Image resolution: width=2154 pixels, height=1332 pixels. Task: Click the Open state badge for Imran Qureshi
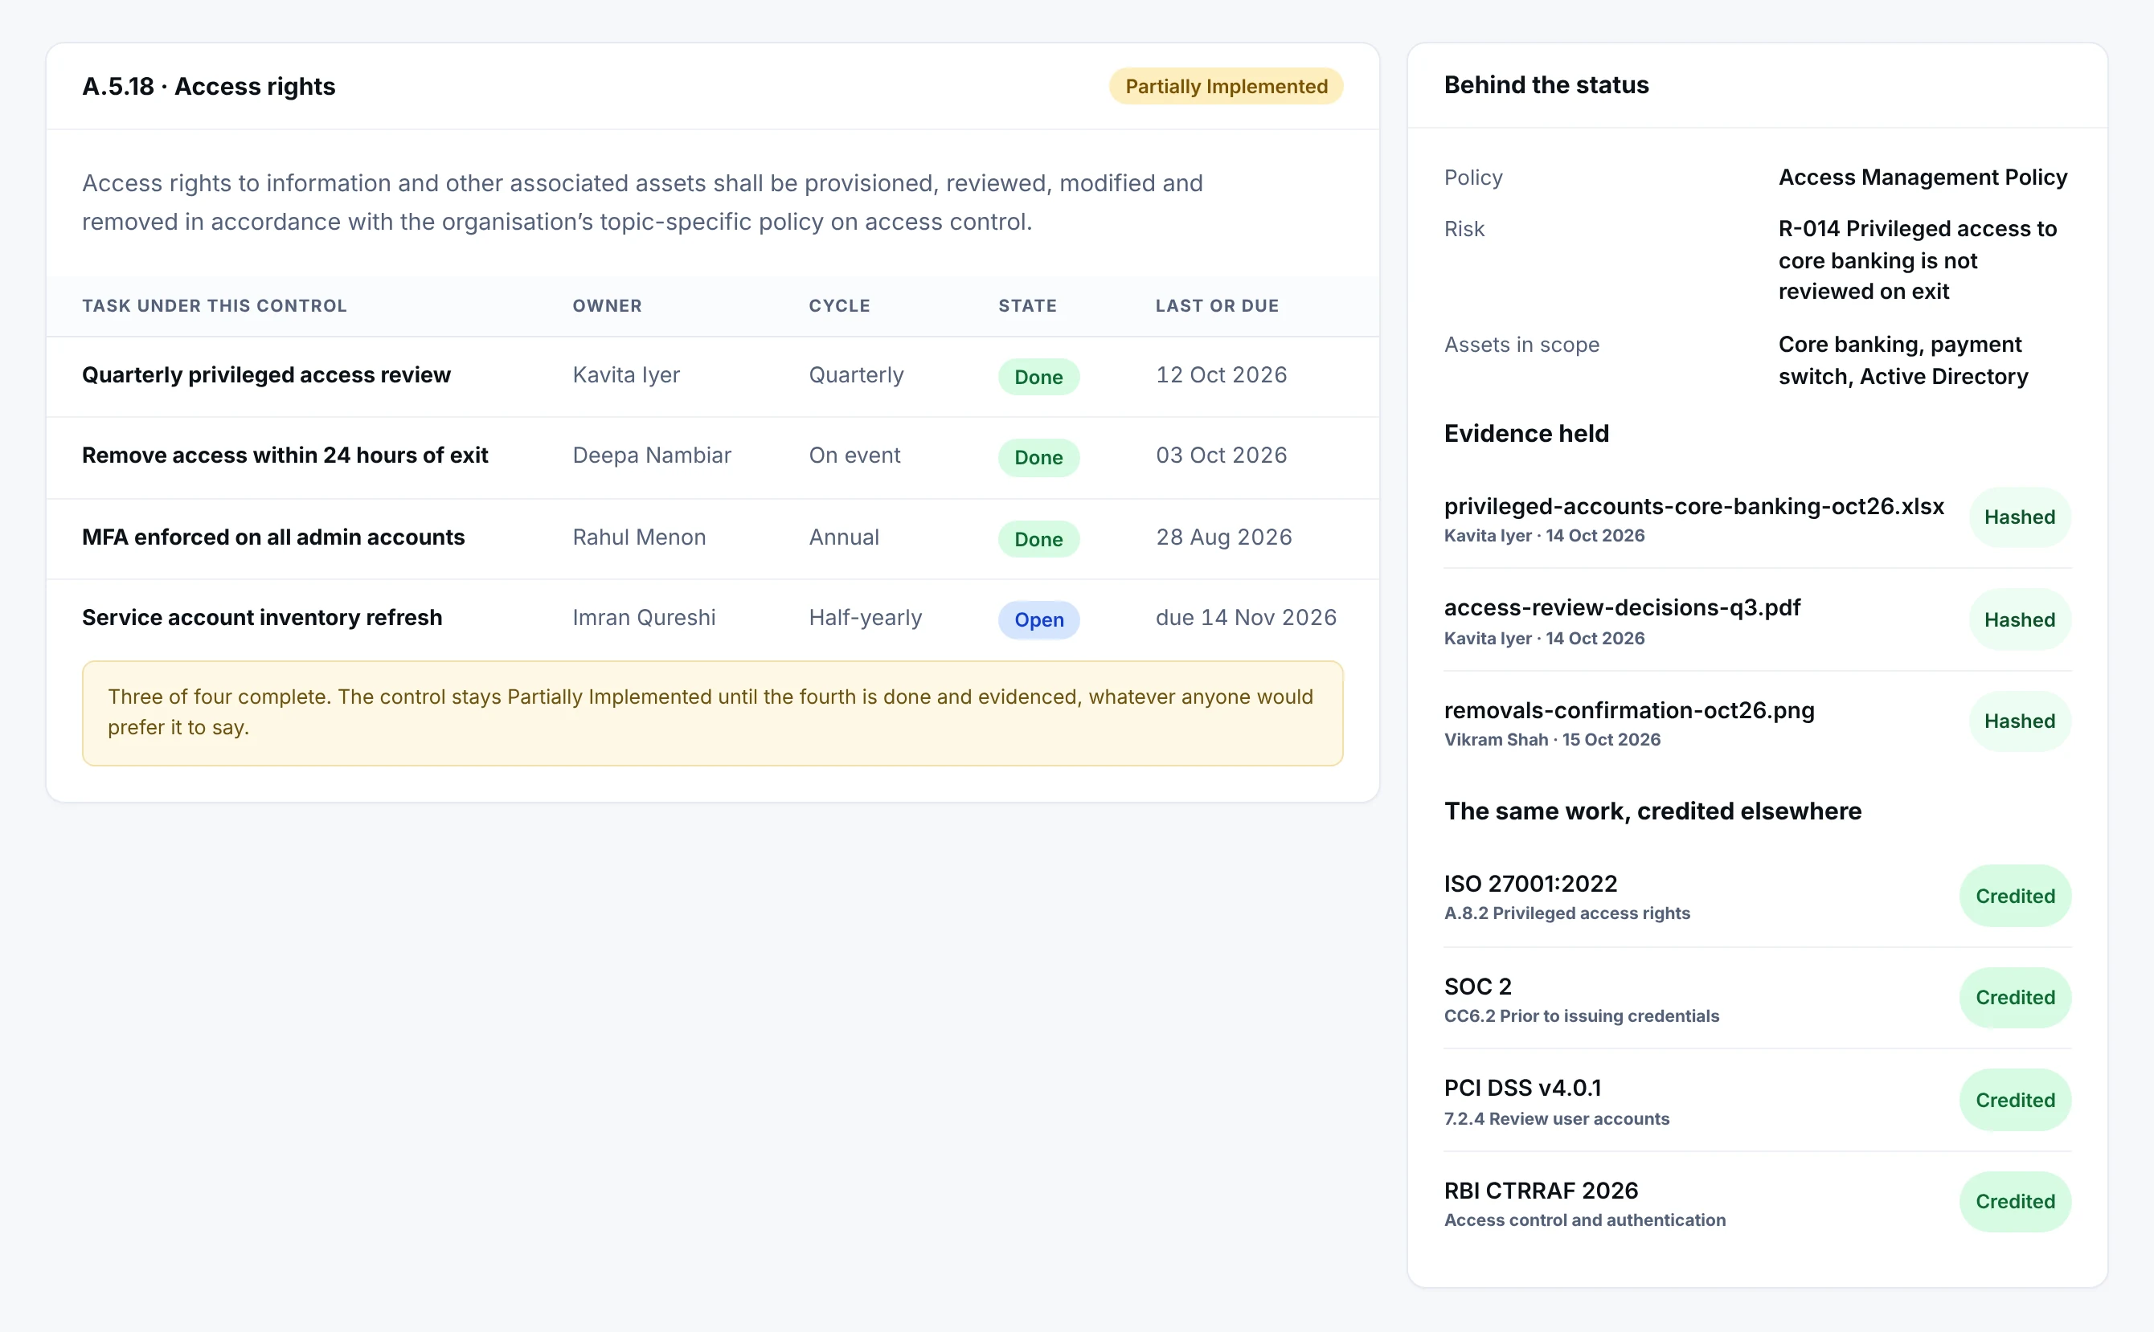point(1038,619)
